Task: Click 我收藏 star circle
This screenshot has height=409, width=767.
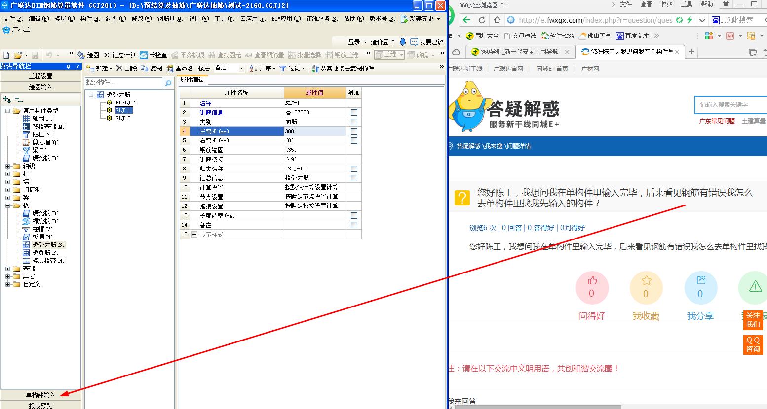Action: click(646, 288)
